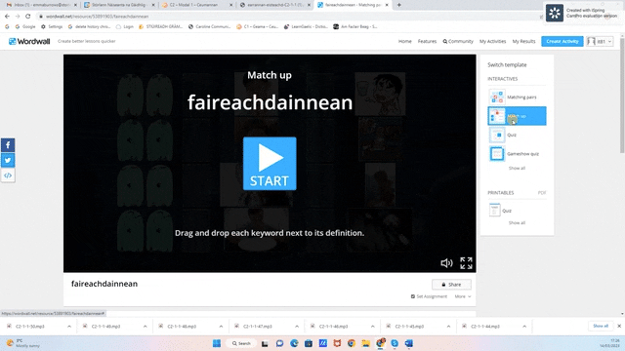The height and width of the screenshot is (351, 625).
Task: Click the Share button
Action: (x=451, y=285)
